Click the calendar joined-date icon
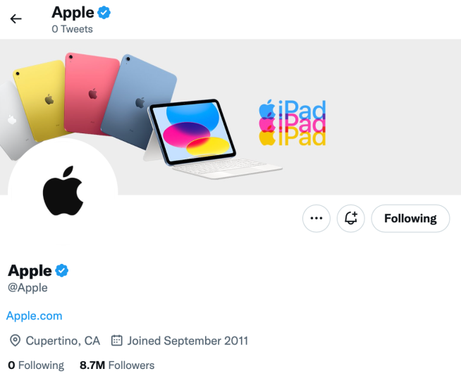 (x=117, y=341)
